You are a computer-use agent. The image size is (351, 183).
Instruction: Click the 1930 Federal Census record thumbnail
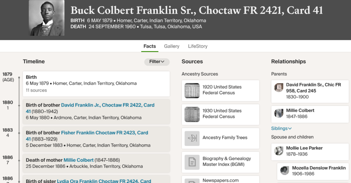(192, 114)
